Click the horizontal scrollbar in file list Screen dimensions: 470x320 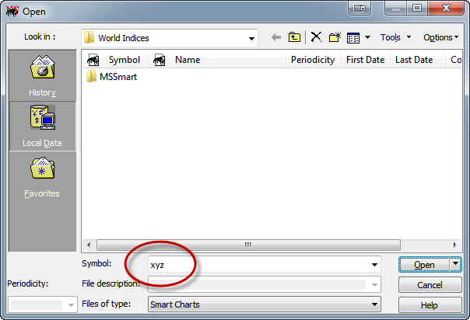(249, 244)
